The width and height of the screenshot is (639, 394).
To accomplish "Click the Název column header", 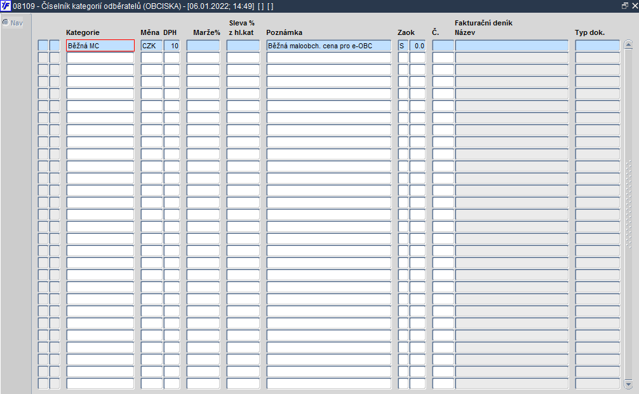I will (465, 32).
